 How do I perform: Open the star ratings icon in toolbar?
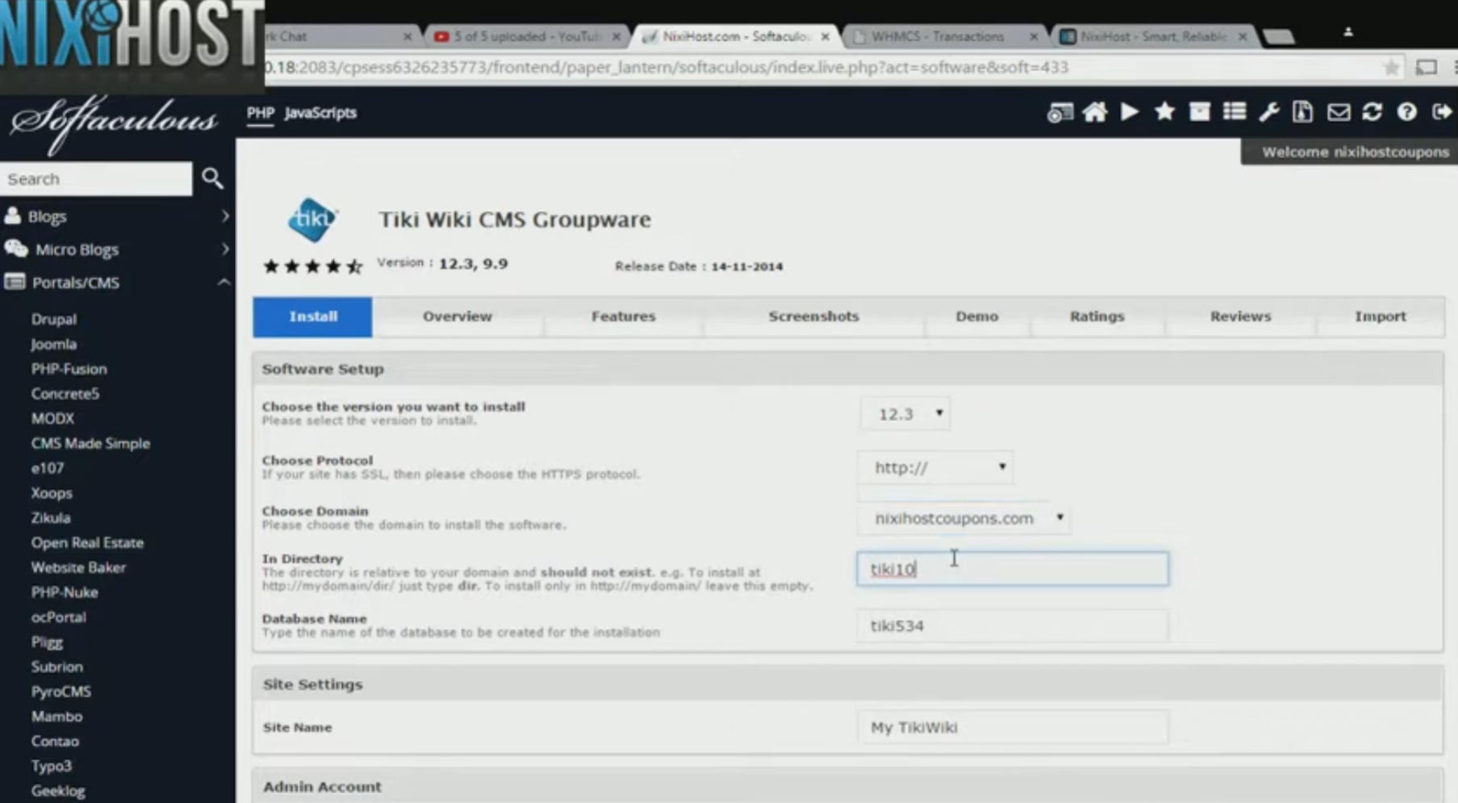click(1164, 112)
